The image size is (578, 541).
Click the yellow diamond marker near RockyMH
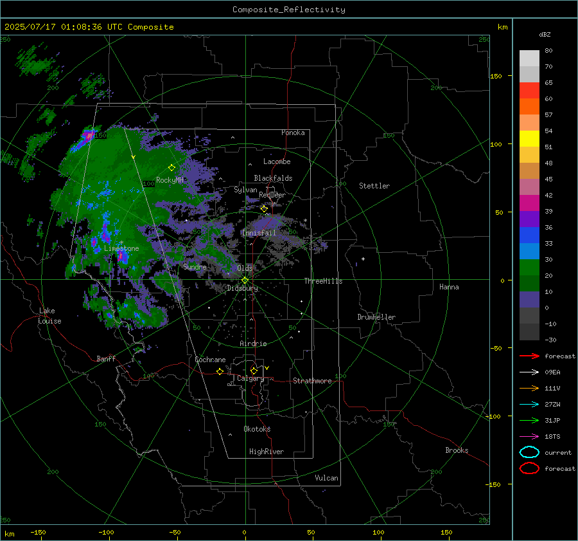coord(171,168)
